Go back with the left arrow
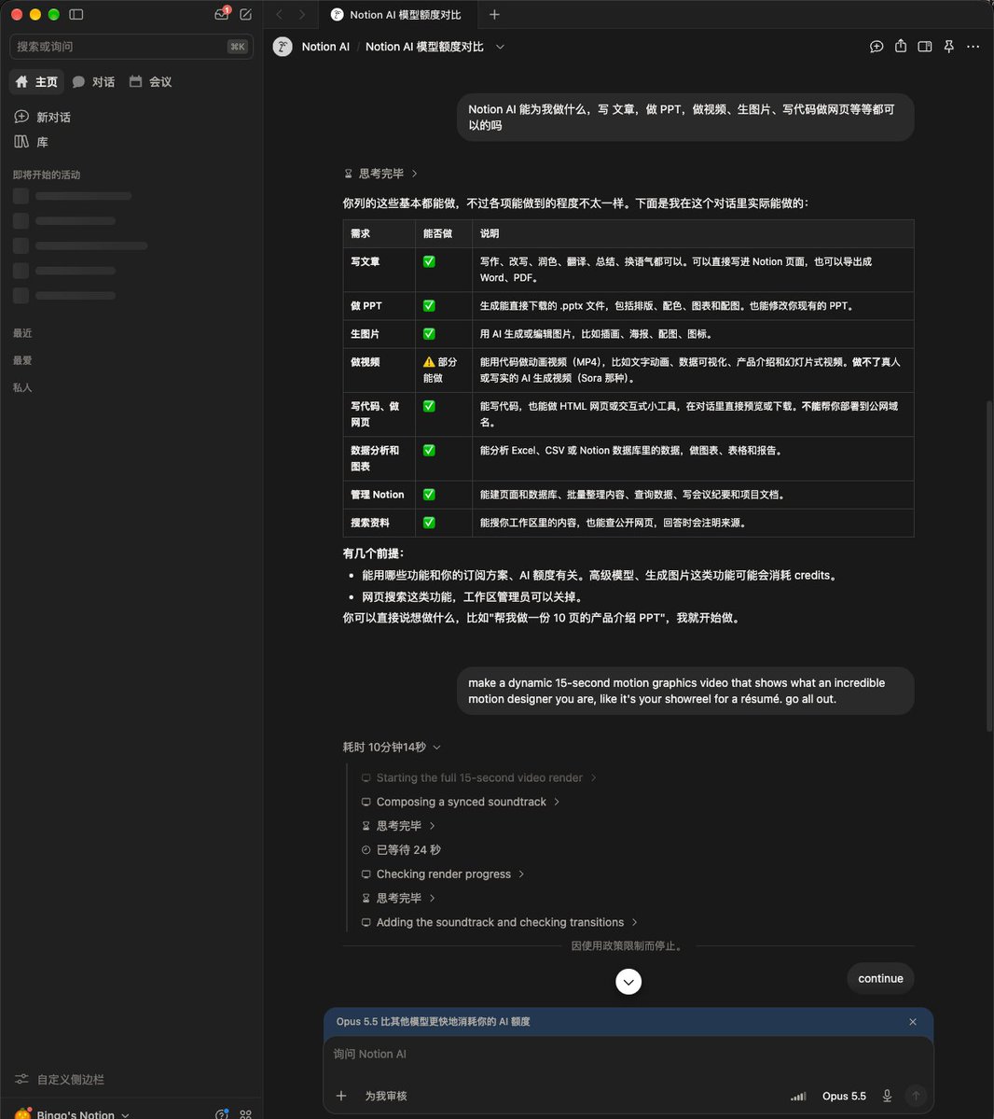The height and width of the screenshot is (1119, 994). point(280,14)
